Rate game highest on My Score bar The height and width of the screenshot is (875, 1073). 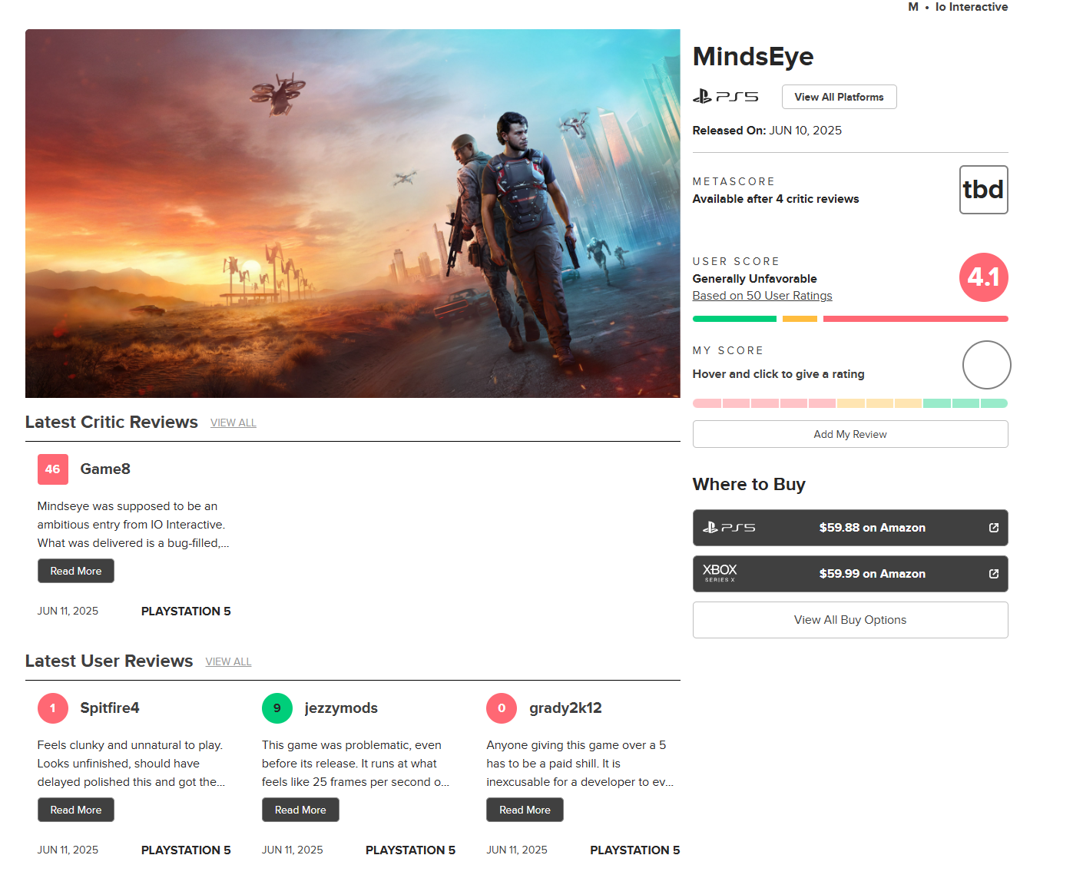[x=994, y=403]
